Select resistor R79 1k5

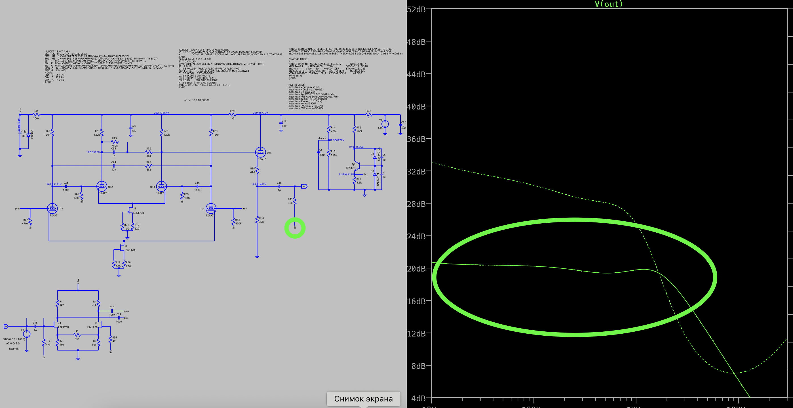pyautogui.click(x=232, y=115)
